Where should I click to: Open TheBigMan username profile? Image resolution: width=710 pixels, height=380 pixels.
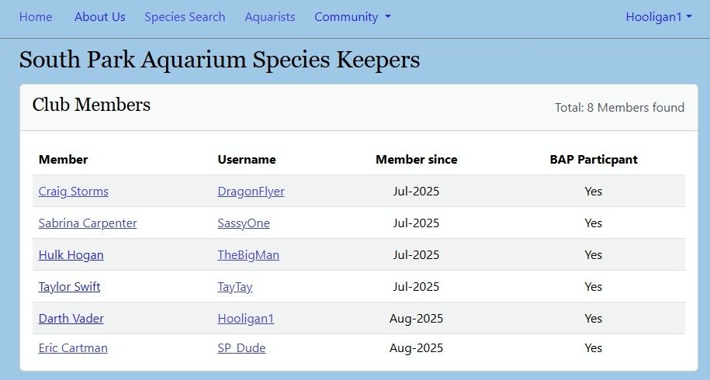pyautogui.click(x=248, y=254)
